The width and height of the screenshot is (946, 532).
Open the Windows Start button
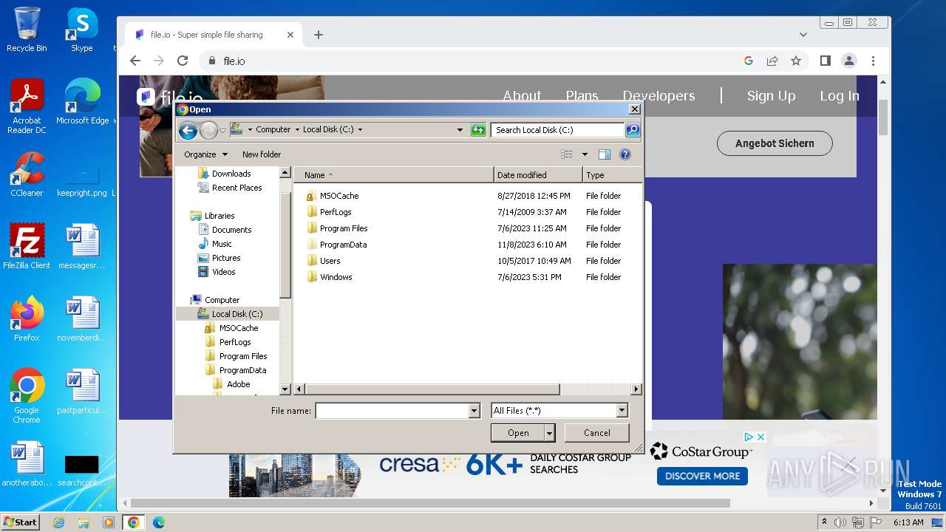coord(21,522)
